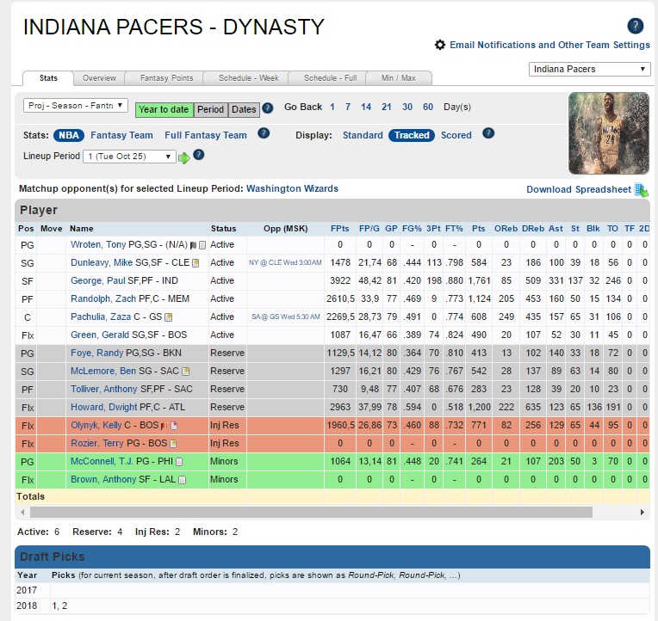The height and width of the screenshot is (621, 658).
Task: Open Paul George player link
Action: [x=97, y=280]
